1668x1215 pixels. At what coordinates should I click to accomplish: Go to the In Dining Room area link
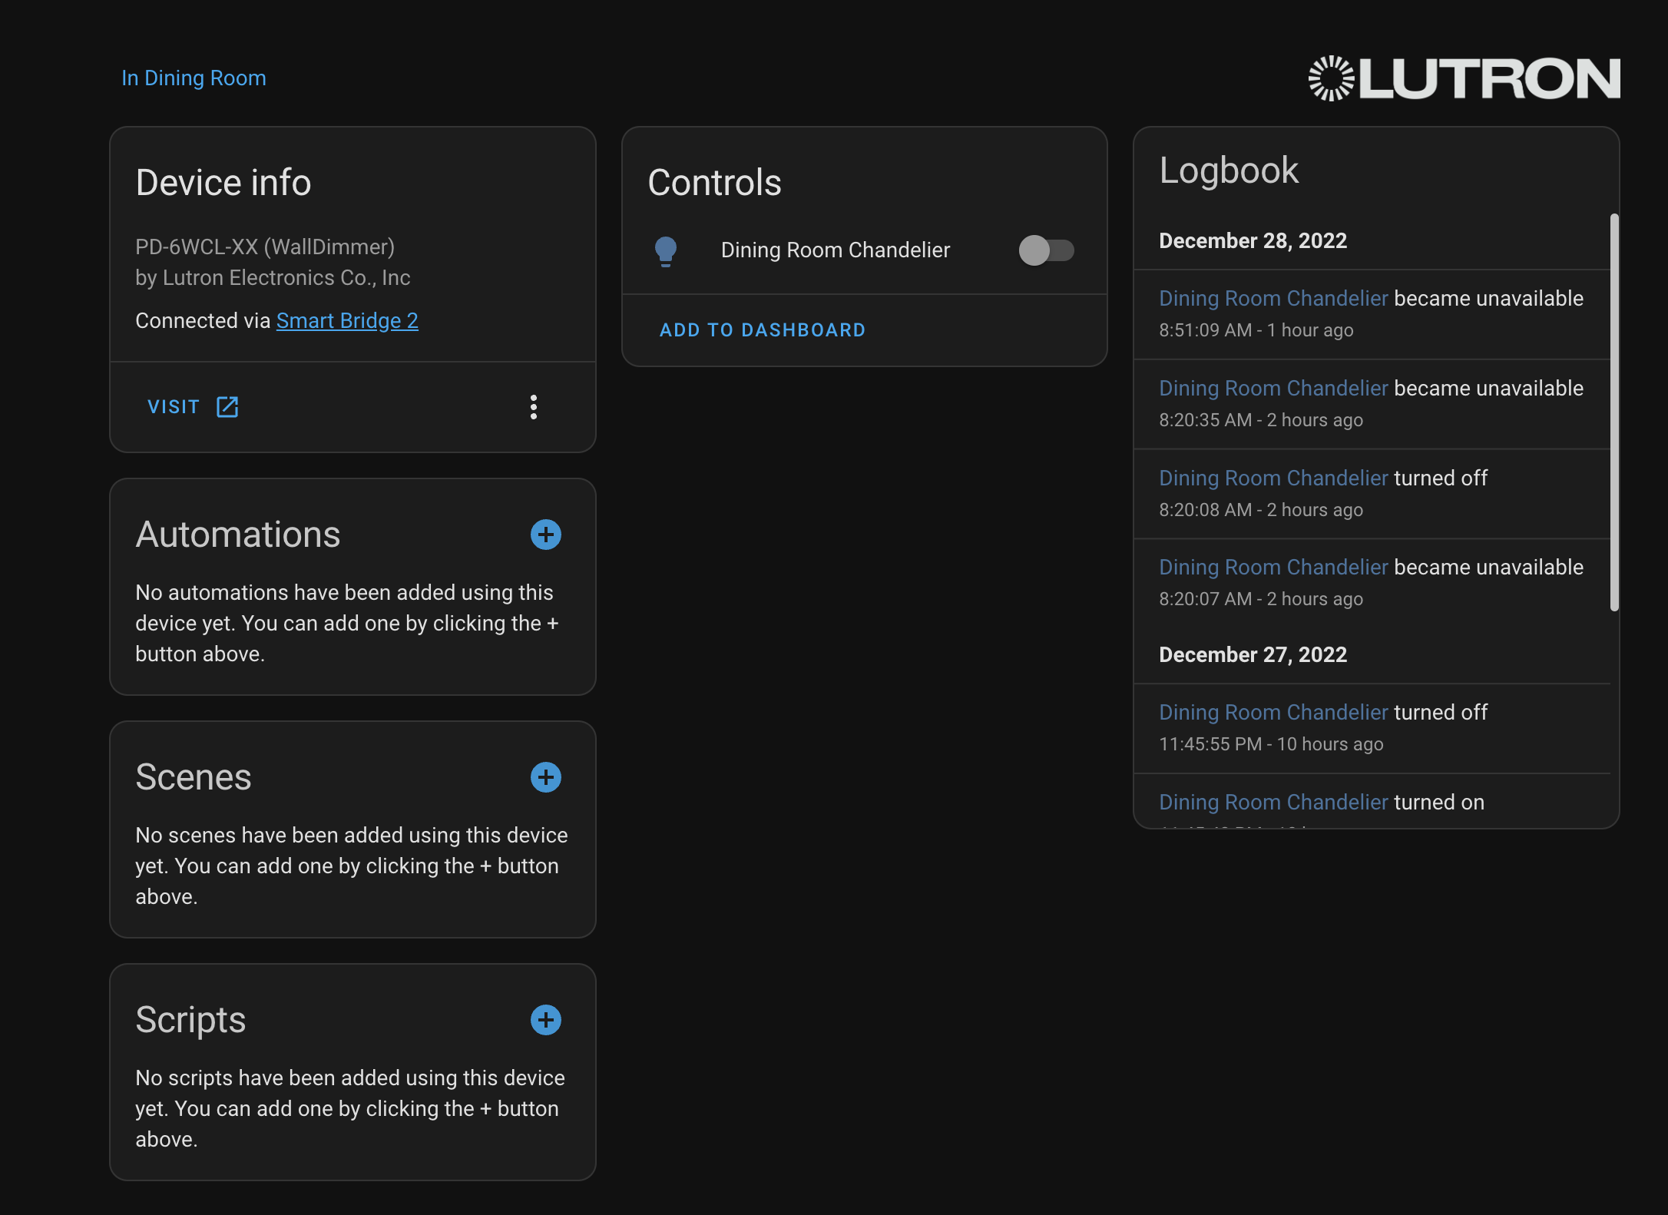(194, 78)
